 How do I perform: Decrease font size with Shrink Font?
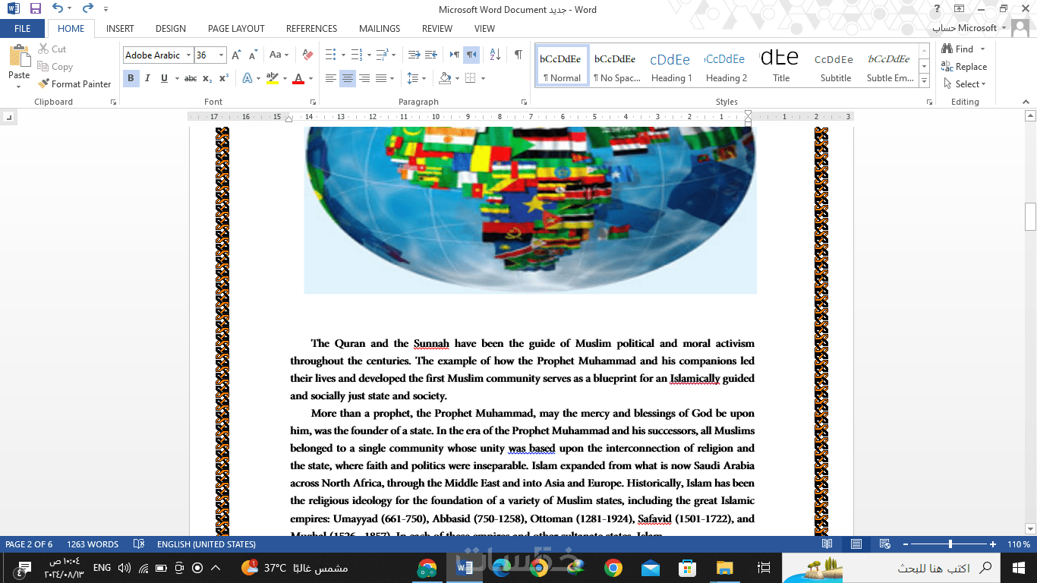(252, 55)
